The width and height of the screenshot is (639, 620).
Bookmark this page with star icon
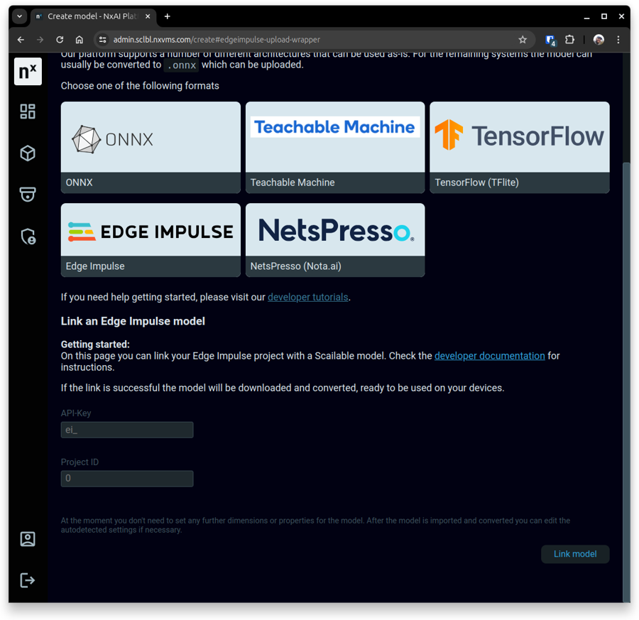coord(523,40)
